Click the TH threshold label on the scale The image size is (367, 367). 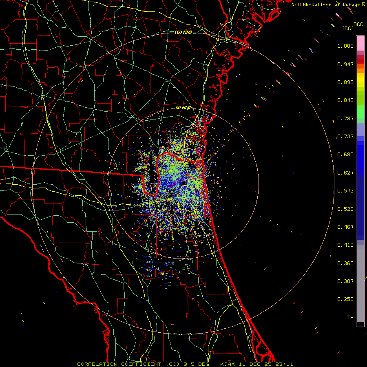click(350, 318)
